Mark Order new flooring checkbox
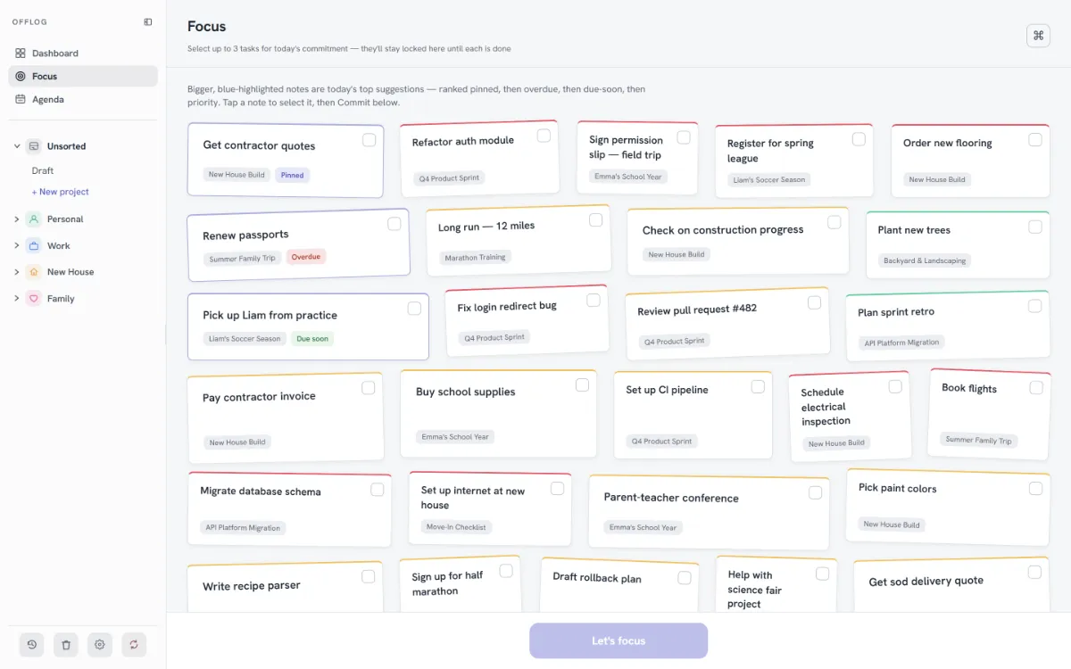Image resolution: width=1071 pixels, height=669 pixels. coord(1035,140)
